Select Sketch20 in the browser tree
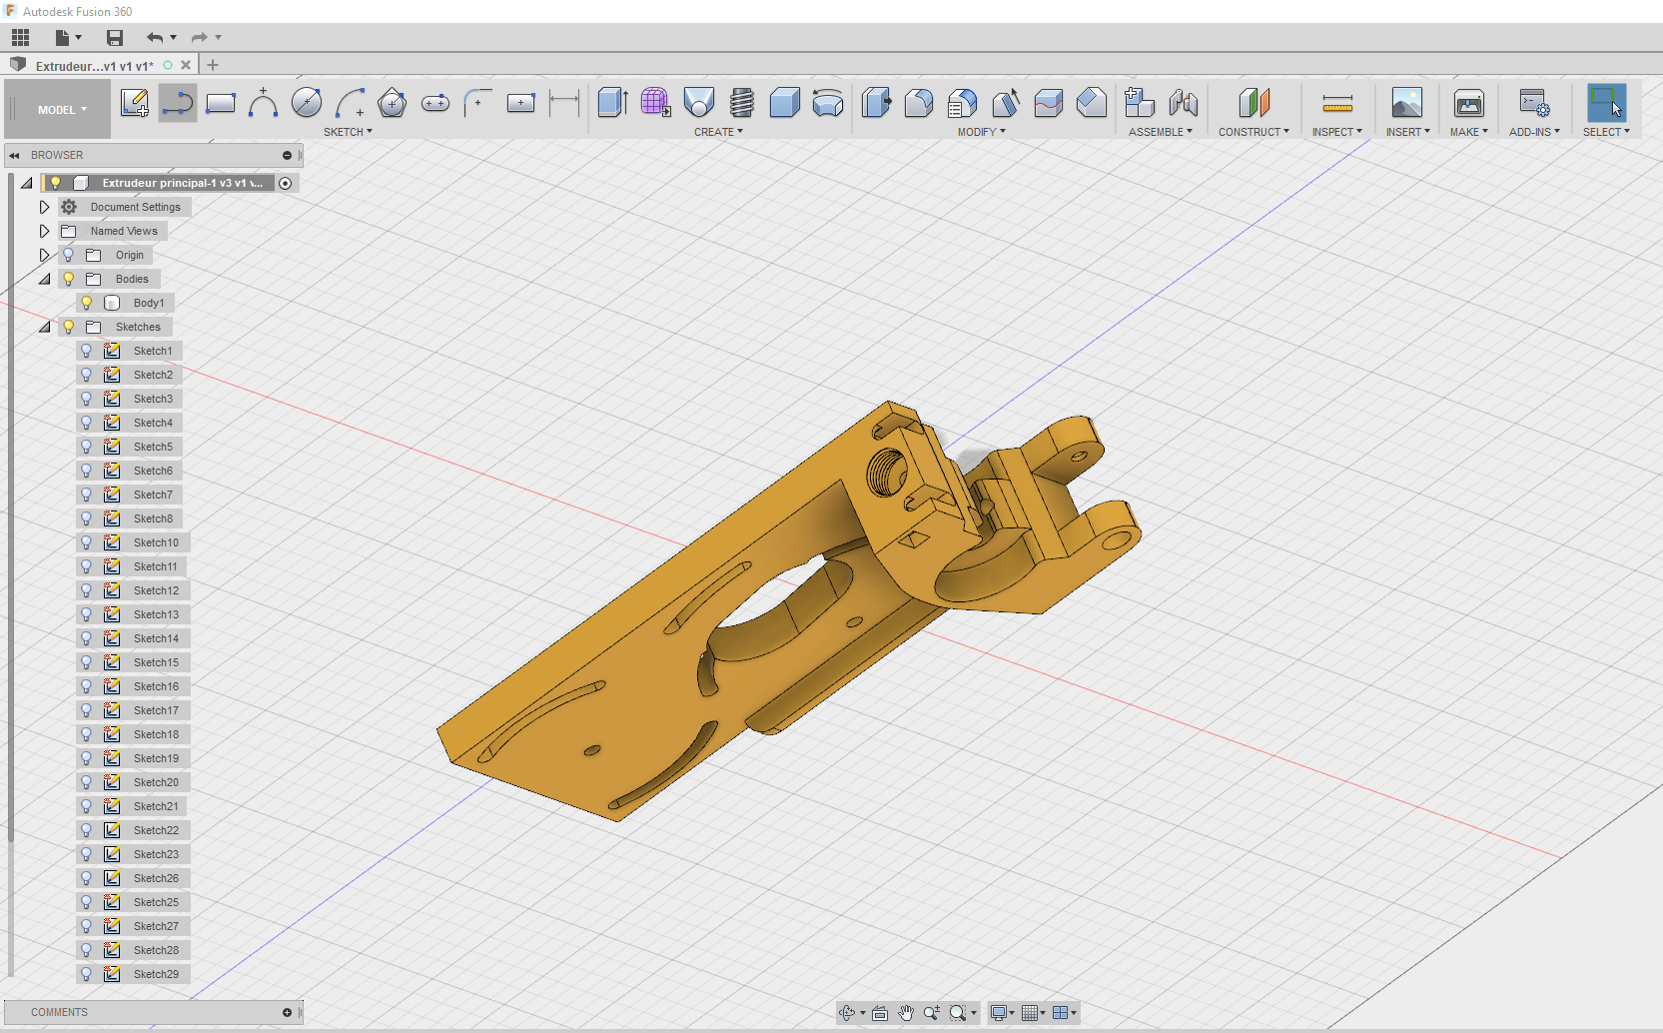1663x1033 pixels. [x=156, y=782]
